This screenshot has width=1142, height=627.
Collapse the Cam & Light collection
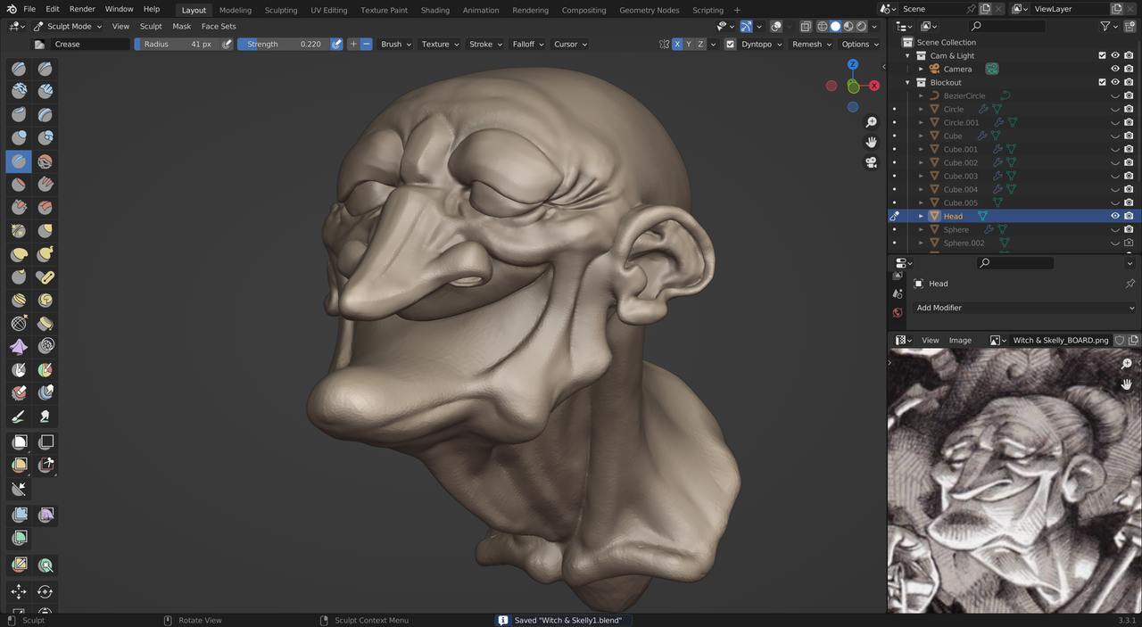click(x=908, y=55)
